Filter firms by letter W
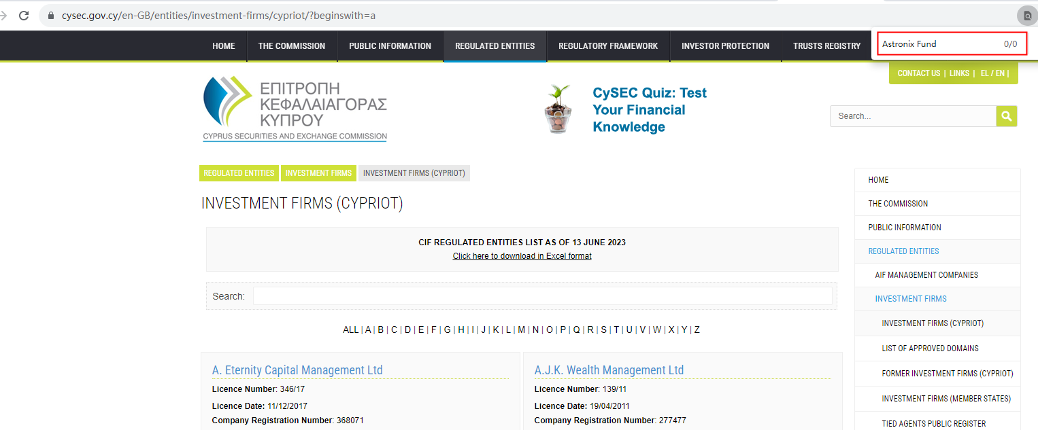The width and height of the screenshot is (1038, 430). pos(657,329)
